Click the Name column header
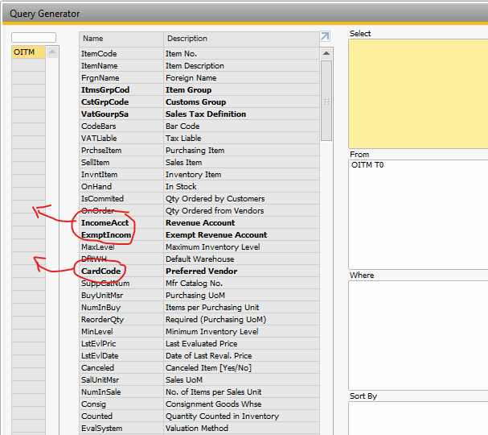 point(121,39)
